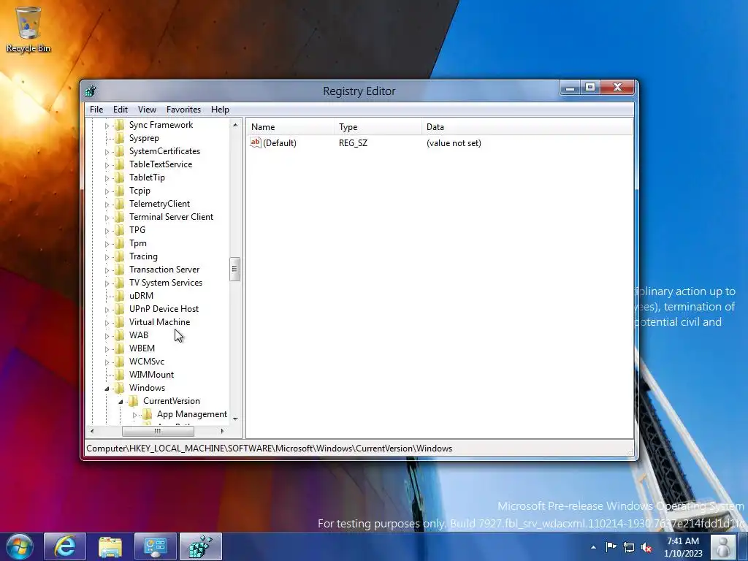Open the File menu
The height and width of the screenshot is (561, 748).
tap(96, 110)
